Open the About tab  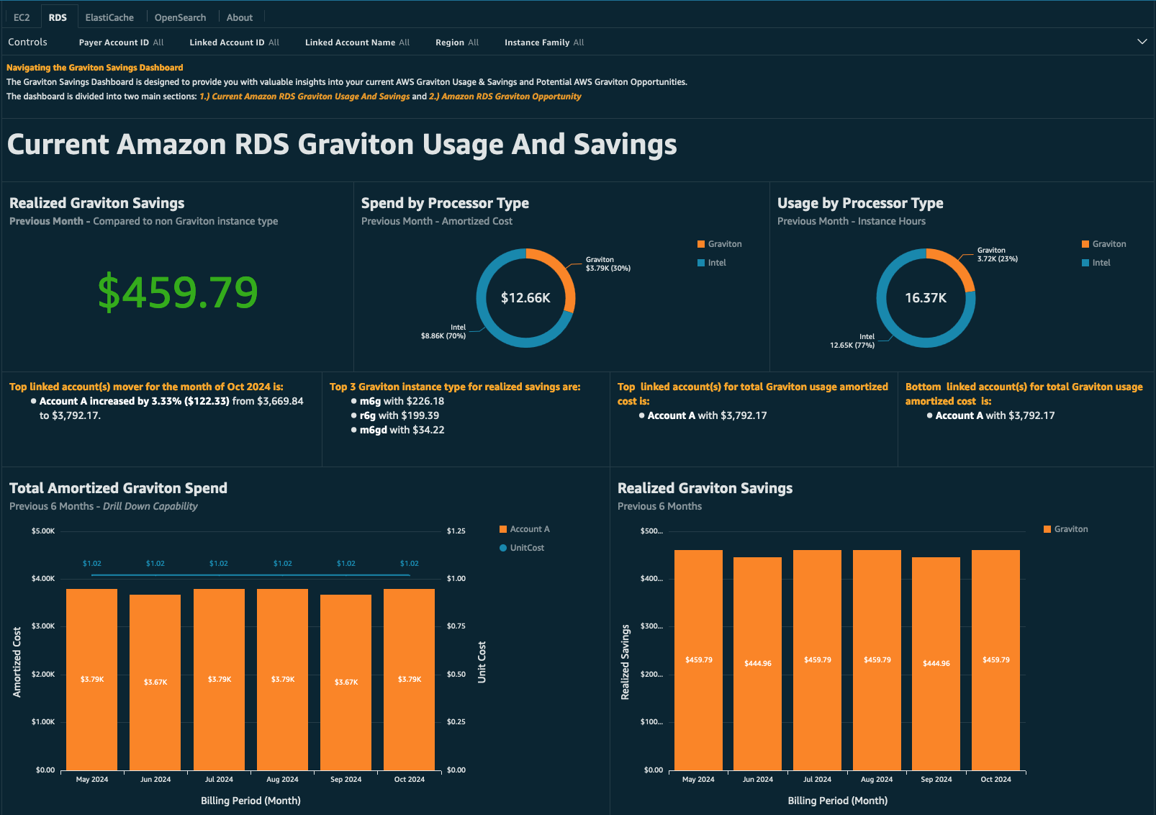pos(239,17)
